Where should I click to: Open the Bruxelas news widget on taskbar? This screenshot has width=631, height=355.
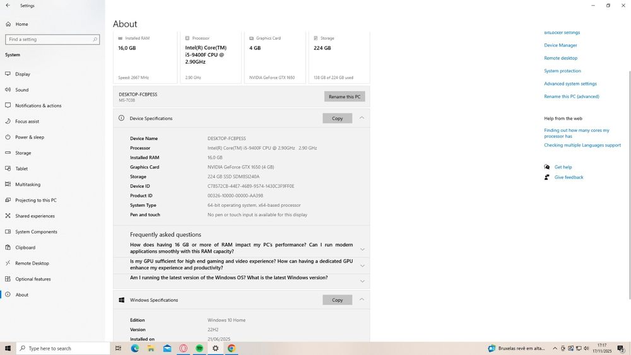coord(517,348)
